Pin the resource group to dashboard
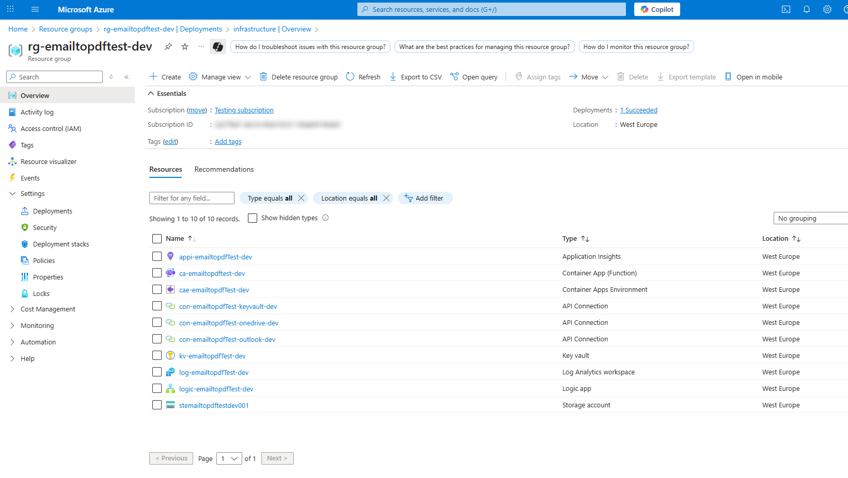 (x=168, y=46)
